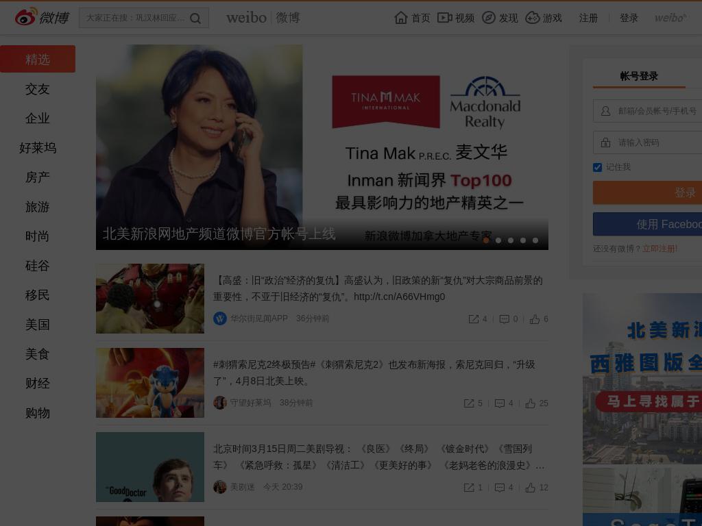This screenshot has width=702, height=526.
Task: Select the 帐号登录 tab
Action: 639,76
